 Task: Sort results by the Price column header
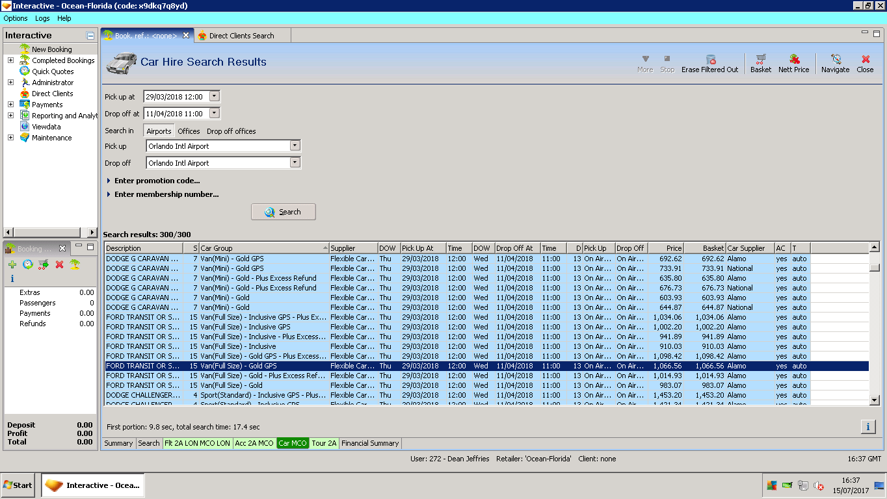tap(665, 248)
